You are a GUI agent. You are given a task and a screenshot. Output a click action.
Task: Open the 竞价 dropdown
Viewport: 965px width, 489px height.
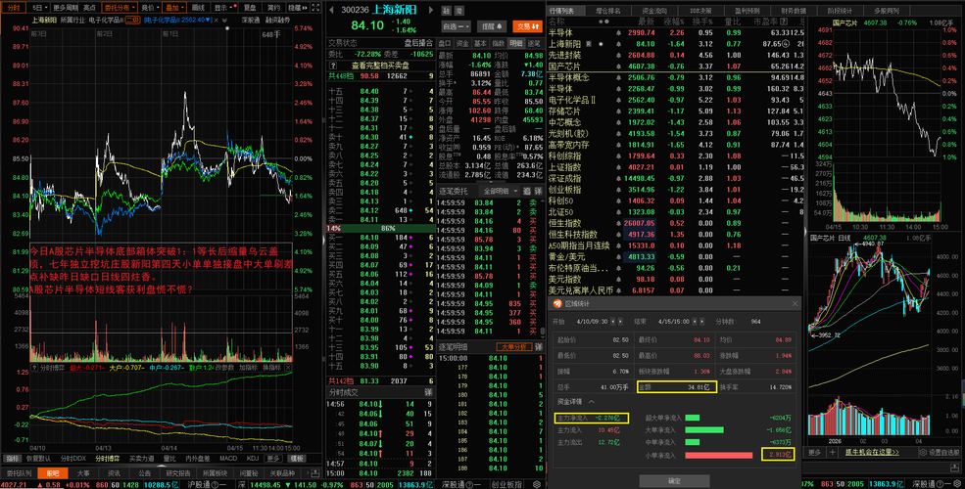pyautogui.click(x=149, y=8)
